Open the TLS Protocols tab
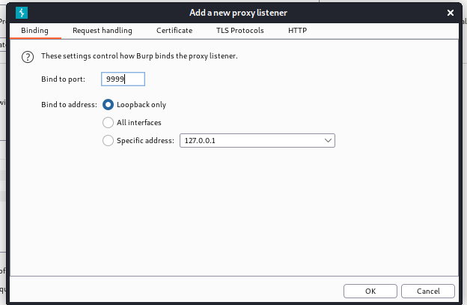Image resolution: width=467 pixels, height=305 pixels. point(240,31)
